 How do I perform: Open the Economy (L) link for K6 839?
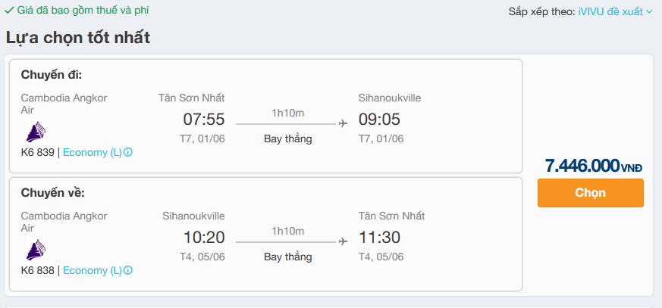93,153
